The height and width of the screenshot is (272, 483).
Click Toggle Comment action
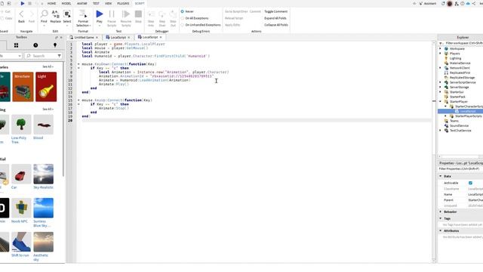click(x=276, y=11)
